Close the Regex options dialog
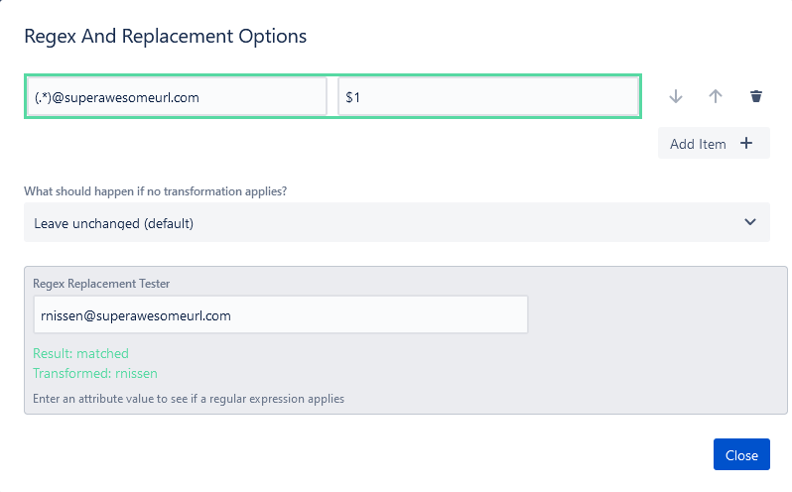This screenshot has width=792, height=492. point(741,455)
